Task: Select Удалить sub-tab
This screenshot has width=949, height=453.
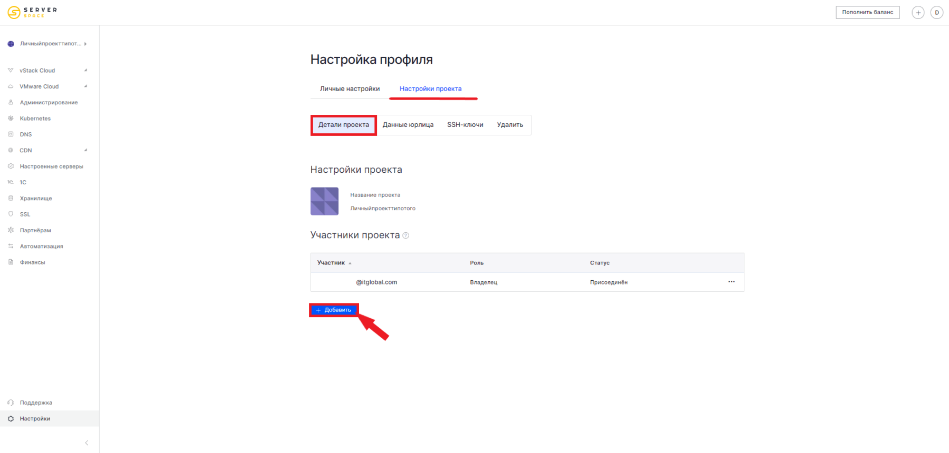Action: click(510, 125)
